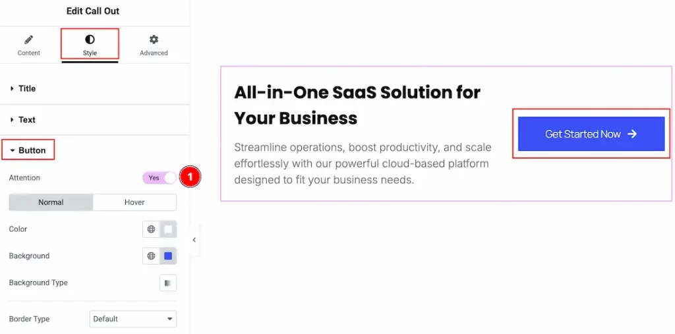The image size is (675, 334).
Task: Click the half-circle Style icon
Action: (90, 40)
